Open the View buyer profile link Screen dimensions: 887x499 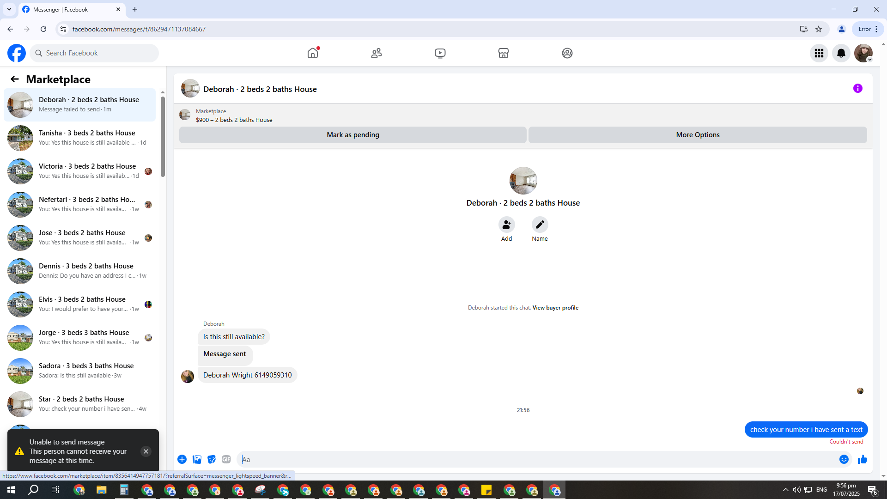[x=555, y=308]
